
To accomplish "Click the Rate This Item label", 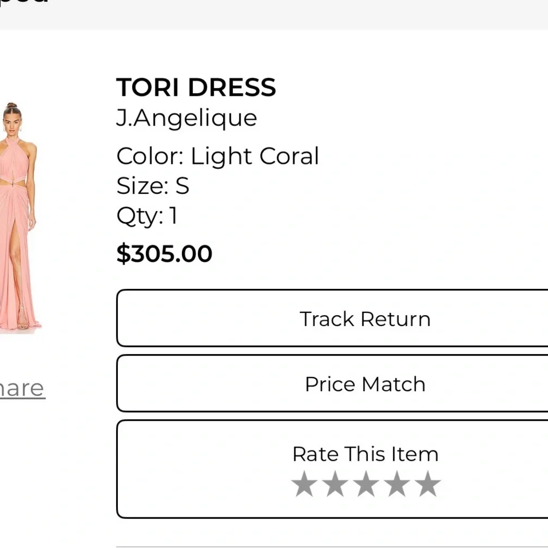I will (x=365, y=453).
